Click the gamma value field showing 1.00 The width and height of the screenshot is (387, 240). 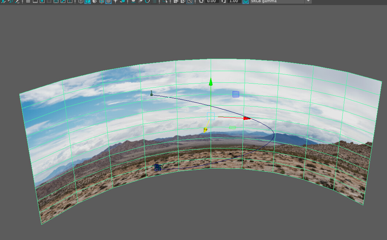pyautogui.click(x=234, y=2)
